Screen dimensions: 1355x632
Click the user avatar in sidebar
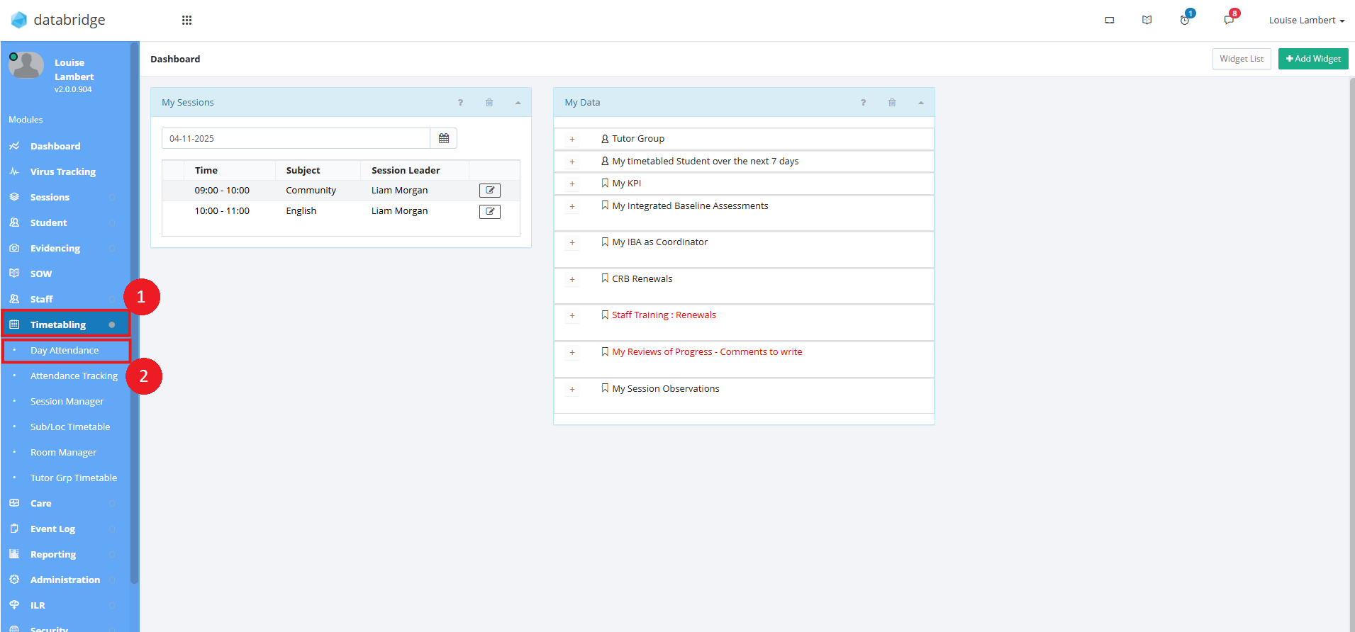(x=26, y=65)
